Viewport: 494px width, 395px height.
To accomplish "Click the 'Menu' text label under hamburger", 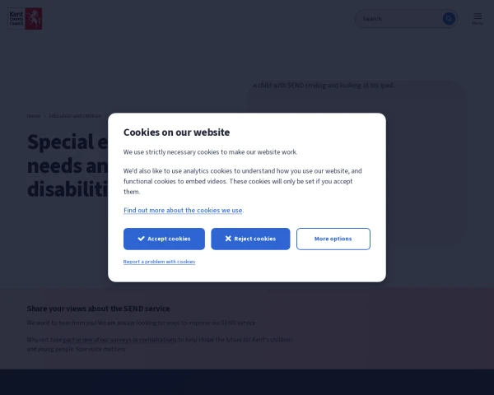I will [x=478, y=24].
